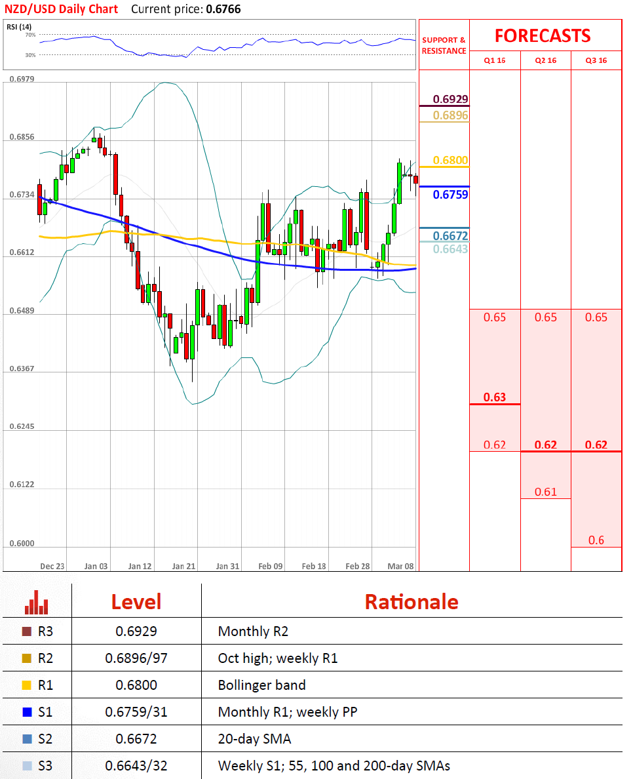The height and width of the screenshot is (779, 633).
Task: Click the Monthly R1; weekly PP rationale
Action: click(x=288, y=711)
